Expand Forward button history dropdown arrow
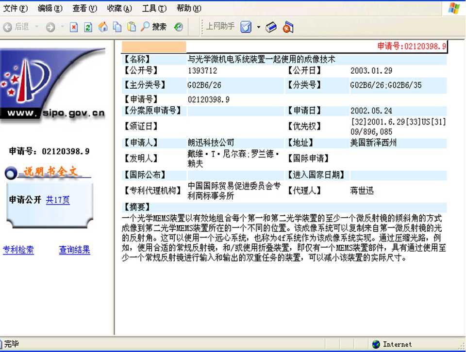The width and height of the screenshot is (466, 352). point(63,27)
